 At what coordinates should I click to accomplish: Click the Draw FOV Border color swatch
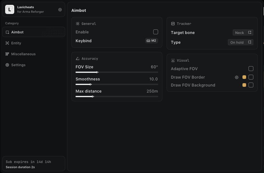coord(244,77)
